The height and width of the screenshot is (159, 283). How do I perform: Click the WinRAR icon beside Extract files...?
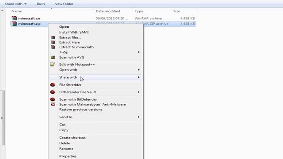click(53, 38)
